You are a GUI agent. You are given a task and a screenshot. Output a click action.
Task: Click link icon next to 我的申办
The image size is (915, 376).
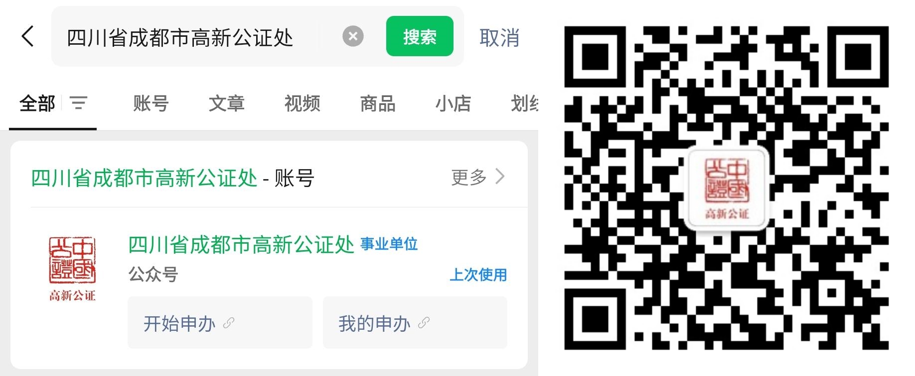(424, 323)
